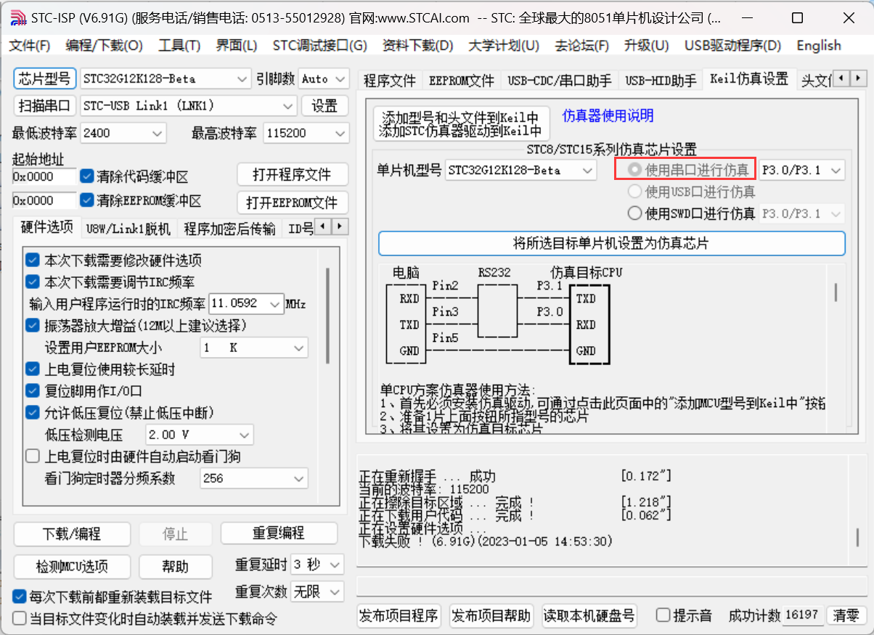Open 文件(F) menu
The width and height of the screenshot is (874, 635).
pos(29,46)
